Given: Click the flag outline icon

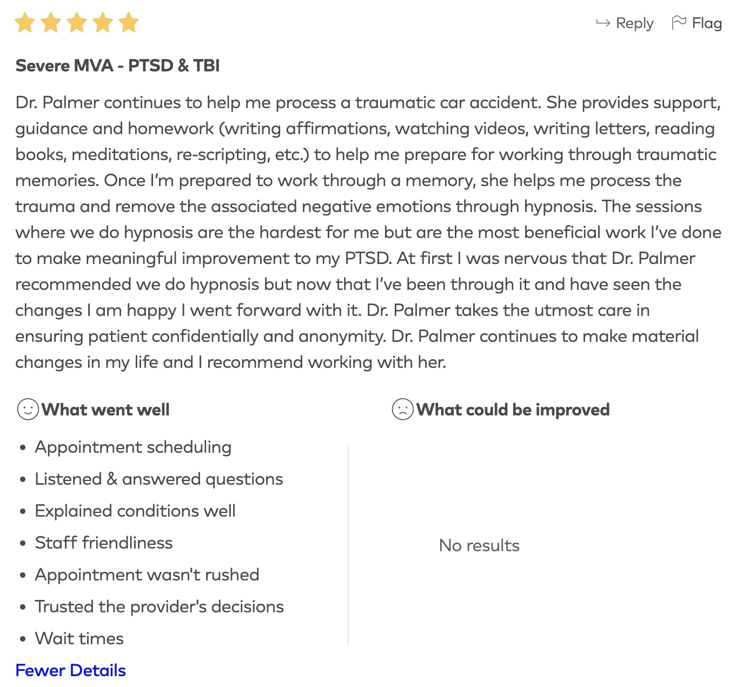Looking at the screenshot, I should point(679,23).
